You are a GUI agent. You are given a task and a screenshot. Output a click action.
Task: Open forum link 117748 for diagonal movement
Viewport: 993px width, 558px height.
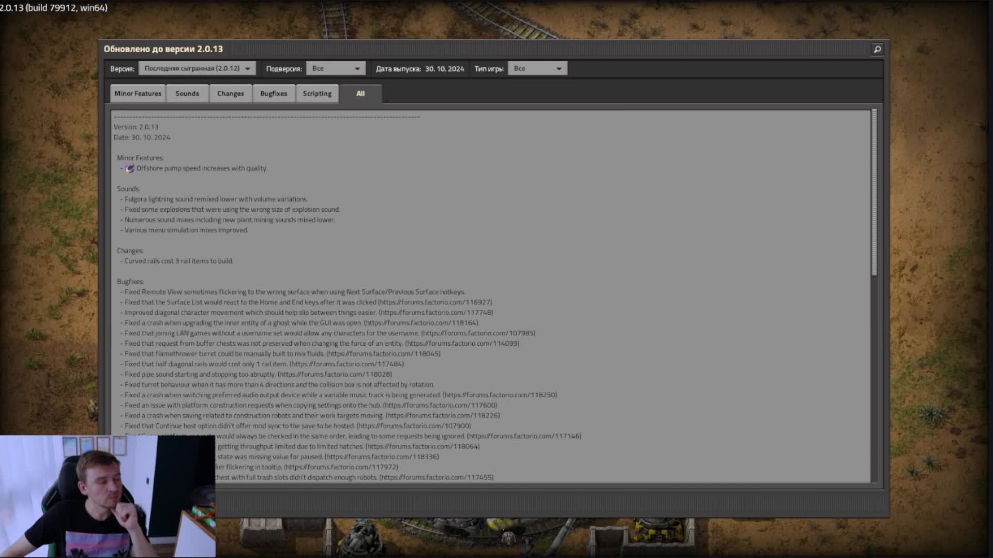point(436,313)
